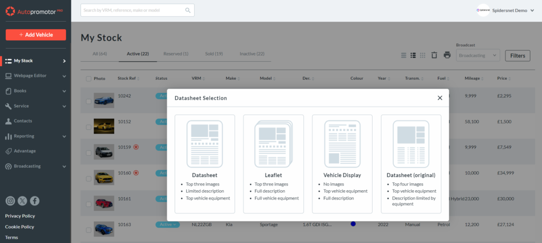
Task: Close the Datasheet Selection dialog
Action: [440, 98]
